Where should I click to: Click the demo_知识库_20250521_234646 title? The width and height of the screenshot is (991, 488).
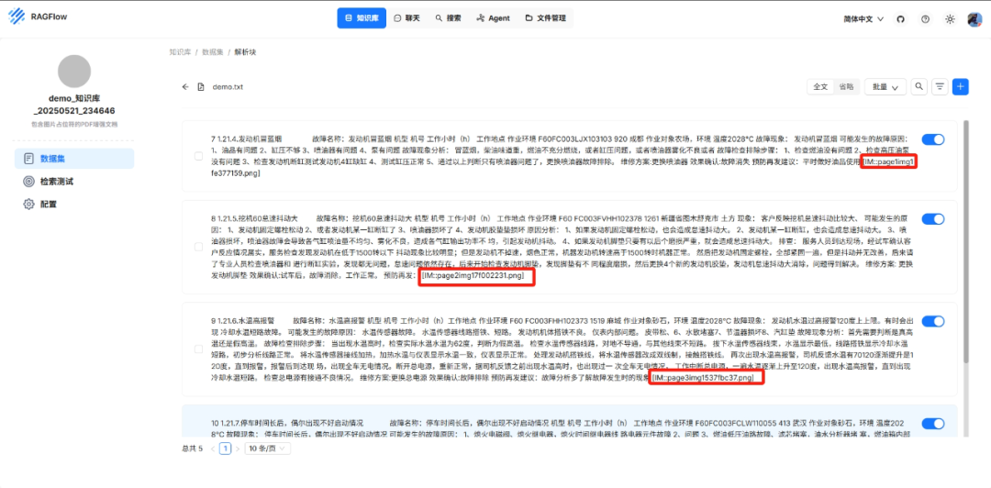[x=74, y=105]
